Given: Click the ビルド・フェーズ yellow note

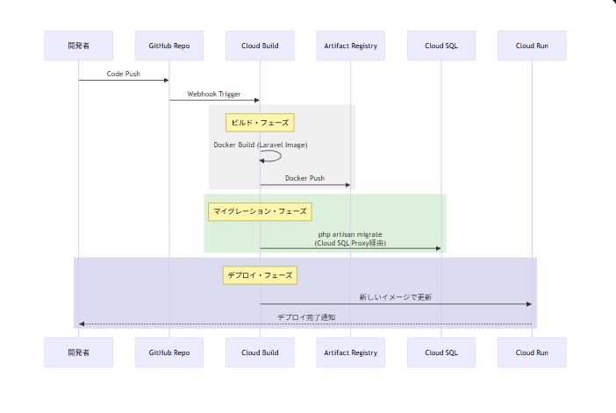Looking at the screenshot, I should pyautogui.click(x=260, y=123).
